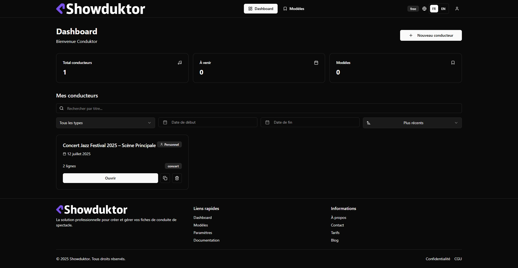This screenshot has width=518, height=268.
Task: Click the Showduktor logo in the header
Action: [101, 9]
